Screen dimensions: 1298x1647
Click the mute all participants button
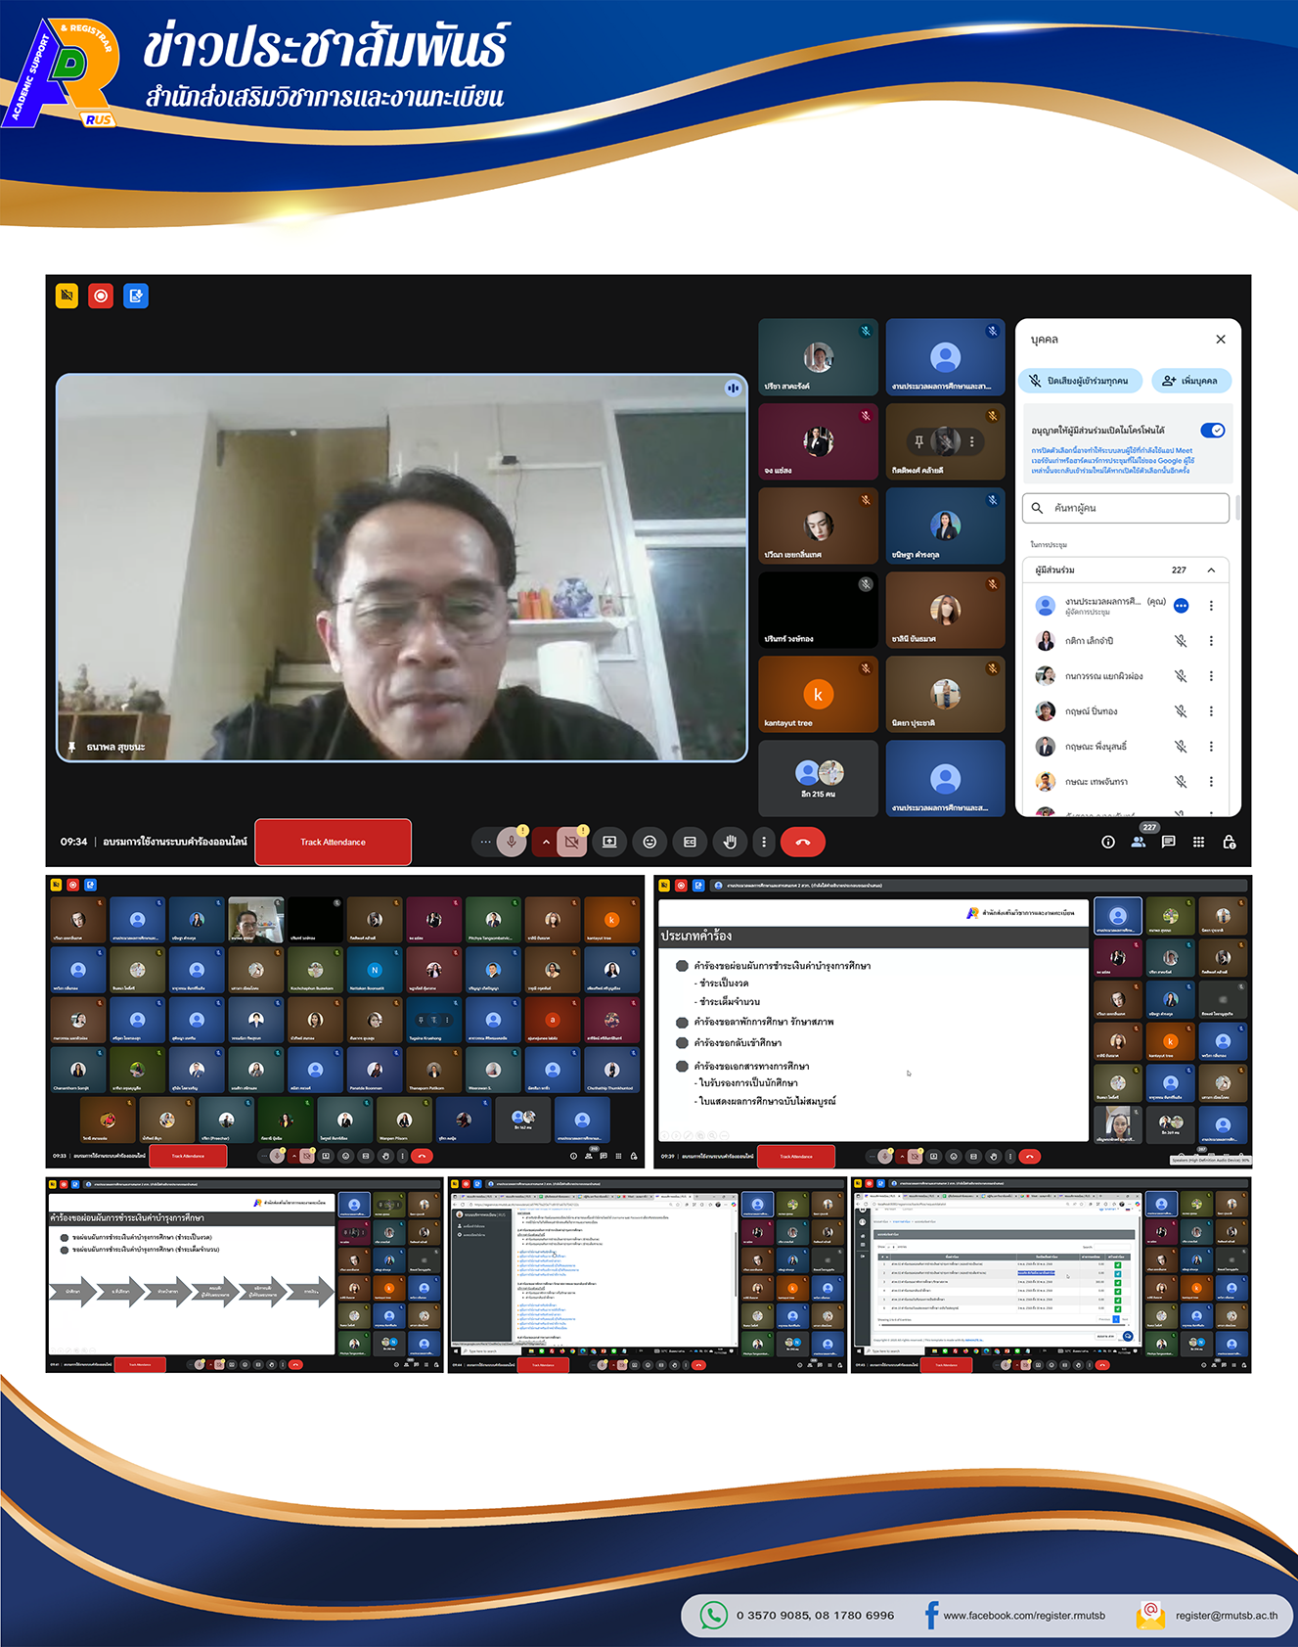coord(1079,381)
